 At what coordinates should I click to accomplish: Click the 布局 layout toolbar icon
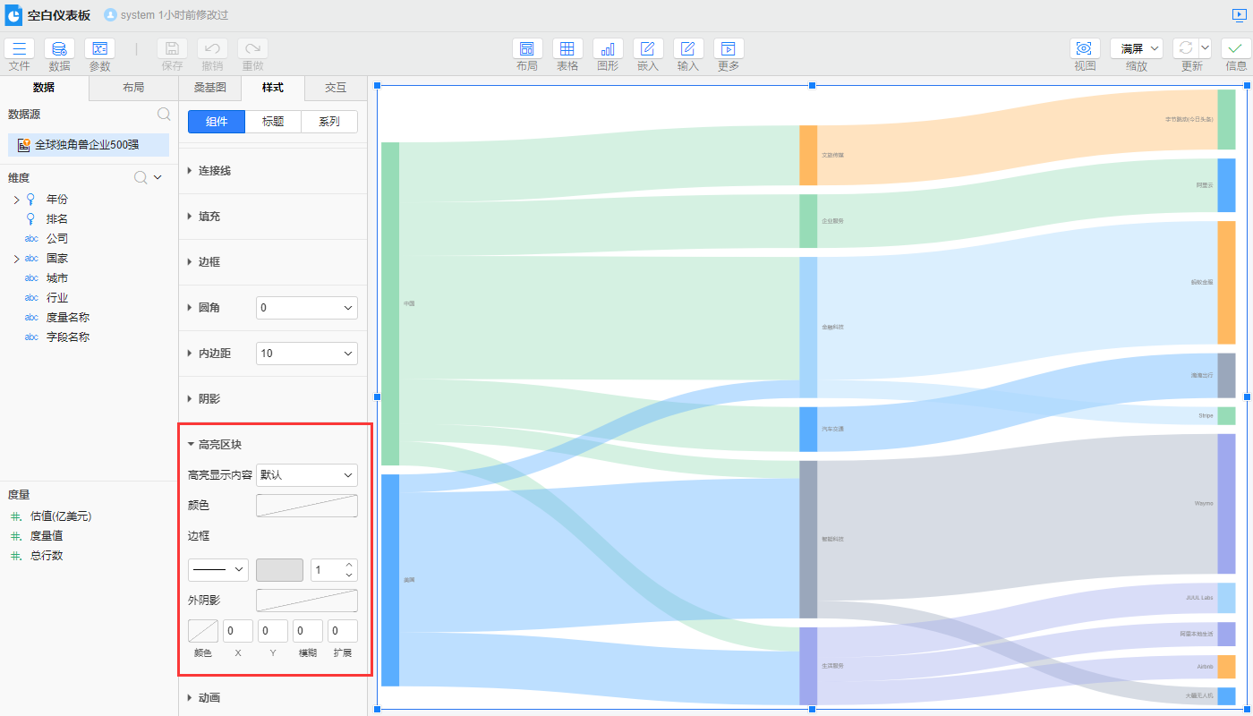527,49
